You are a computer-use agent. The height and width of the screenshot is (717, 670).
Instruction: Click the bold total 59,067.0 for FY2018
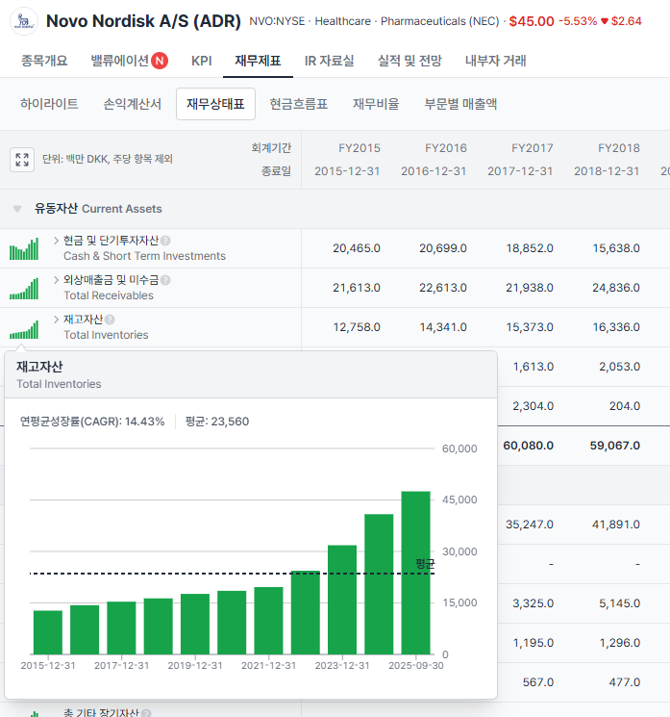(x=615, y=446)
